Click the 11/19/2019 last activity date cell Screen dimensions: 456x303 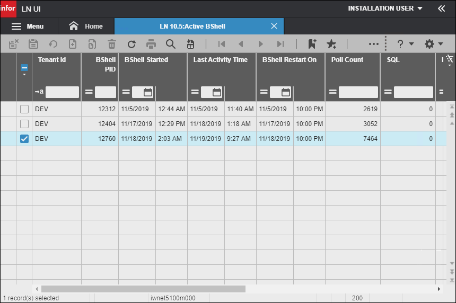click(x=206, y=139)
